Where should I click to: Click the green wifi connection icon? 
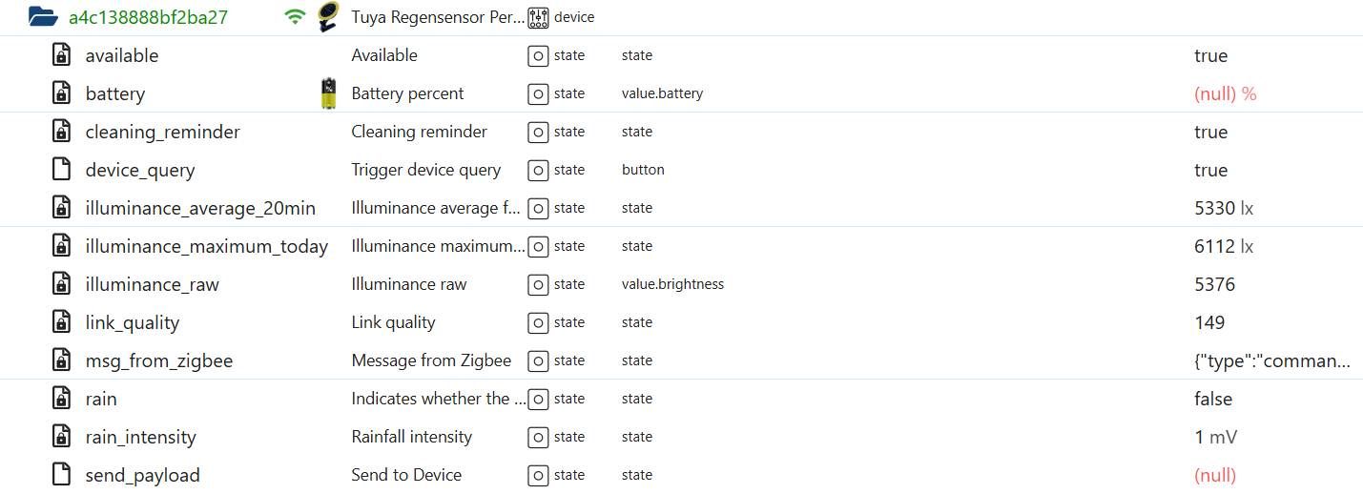point(296,16)
